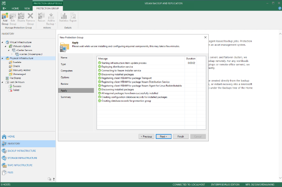Click the Previous button in the wizard

pyautogui.click(x=146, y=136)
